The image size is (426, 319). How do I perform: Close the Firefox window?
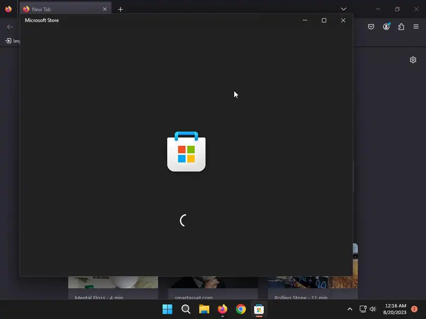[x=416, y=9]
